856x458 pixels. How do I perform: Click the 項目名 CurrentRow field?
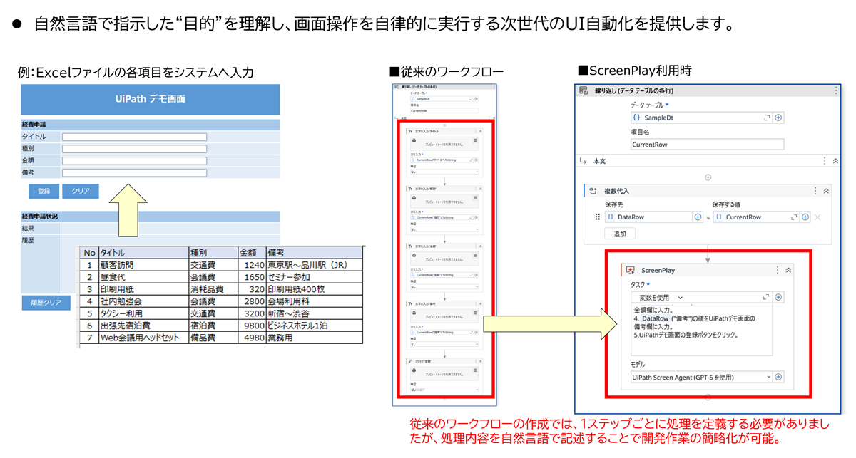pos(707,144)
